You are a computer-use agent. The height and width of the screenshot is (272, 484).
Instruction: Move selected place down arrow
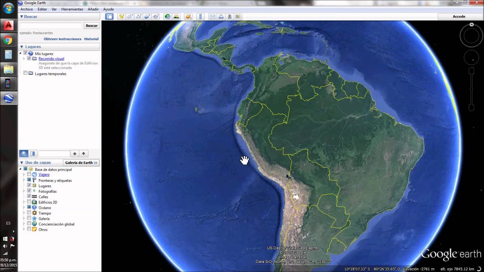[84, 153]
